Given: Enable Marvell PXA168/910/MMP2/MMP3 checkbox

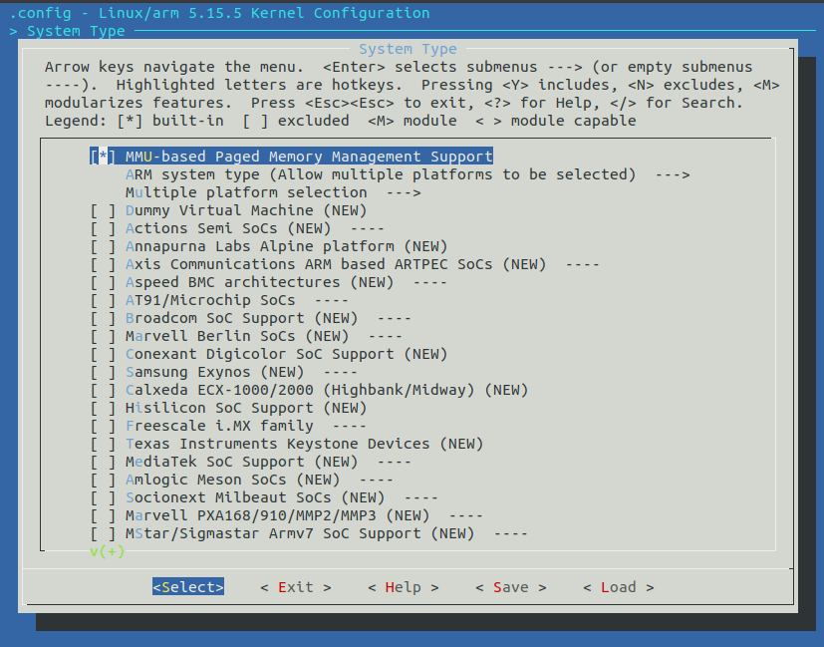Looking at the screenshot, I should click(x=103, y=515).
